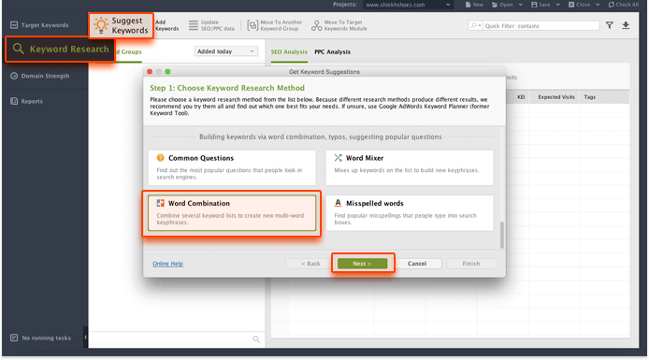Click the download arrow icon
The height and width of the screenshot is (360, 649).
(x=626, y=25)
